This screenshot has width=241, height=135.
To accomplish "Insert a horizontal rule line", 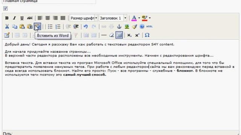I will (x=104, y=35).
